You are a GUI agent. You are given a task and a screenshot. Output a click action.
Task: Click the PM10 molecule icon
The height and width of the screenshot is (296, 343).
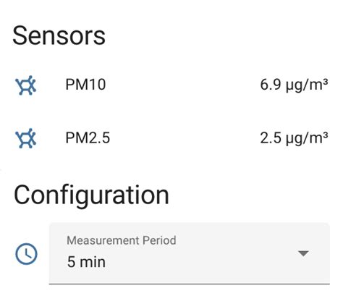point(26,85)
